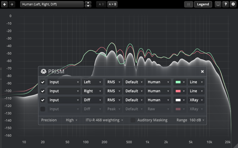This screenshot has height=148, width=238.
Task: Close the PRISM panel with X
Action: pyautogui.click(x=202, y=71)
